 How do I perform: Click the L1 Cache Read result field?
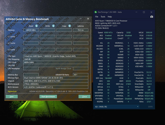pyautogui.click(x=31, y=36)
